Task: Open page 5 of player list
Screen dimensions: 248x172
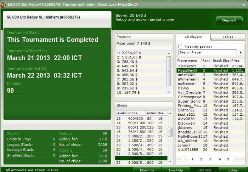Action: point(228,159)
